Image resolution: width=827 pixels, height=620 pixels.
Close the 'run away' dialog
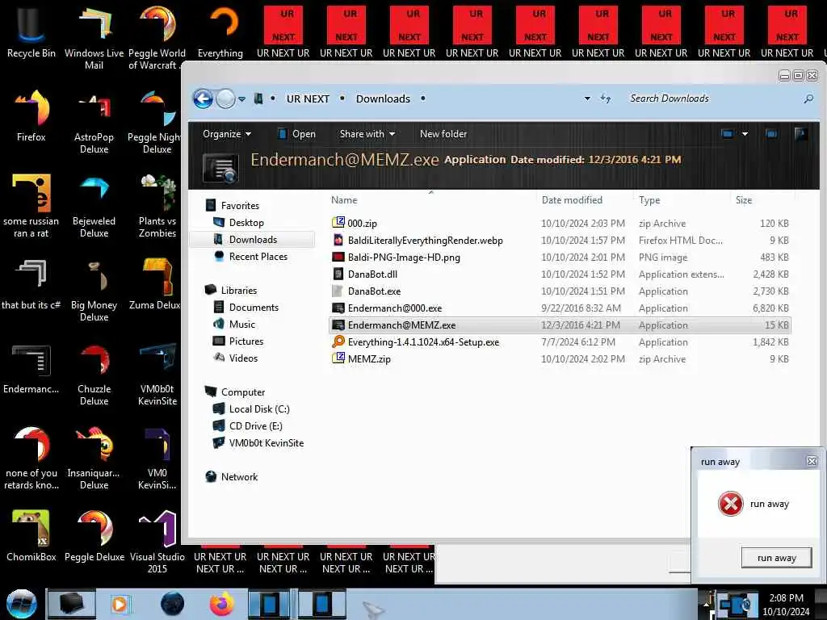pos(812,461)
